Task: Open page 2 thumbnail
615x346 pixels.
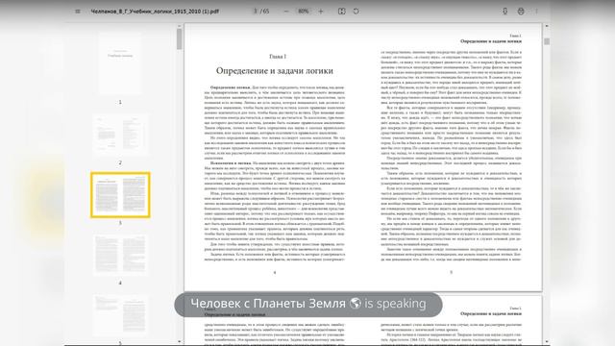Action: (120, 135)
